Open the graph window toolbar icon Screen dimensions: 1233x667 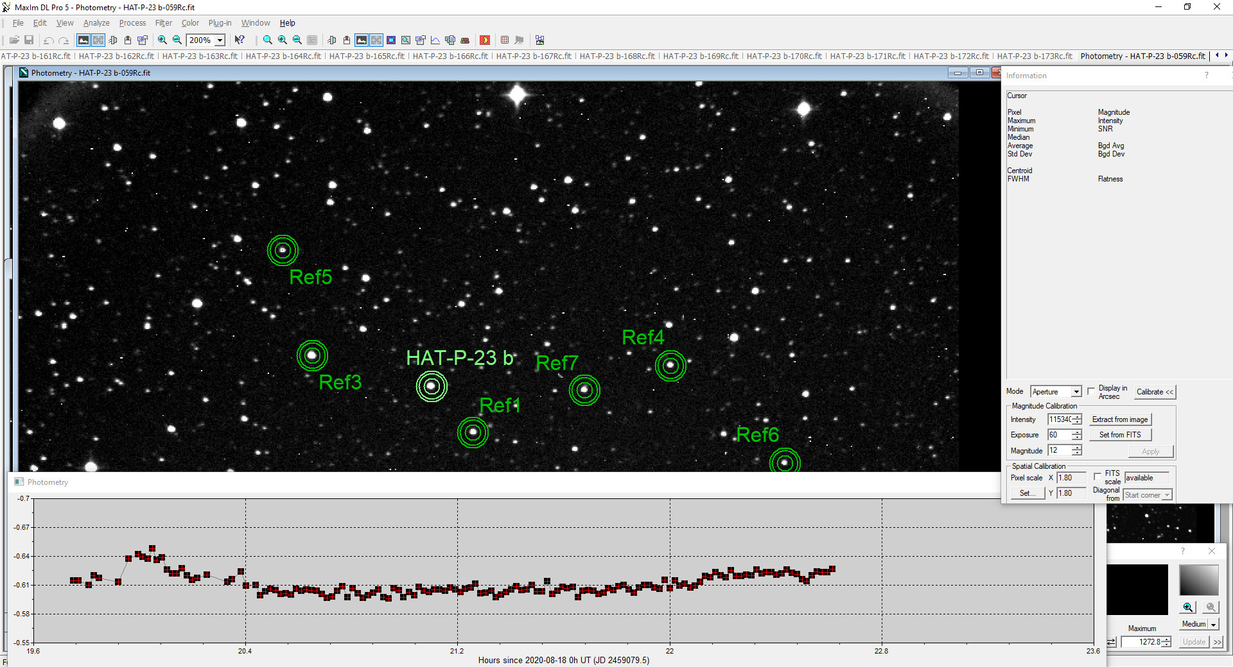pos(435,40)
